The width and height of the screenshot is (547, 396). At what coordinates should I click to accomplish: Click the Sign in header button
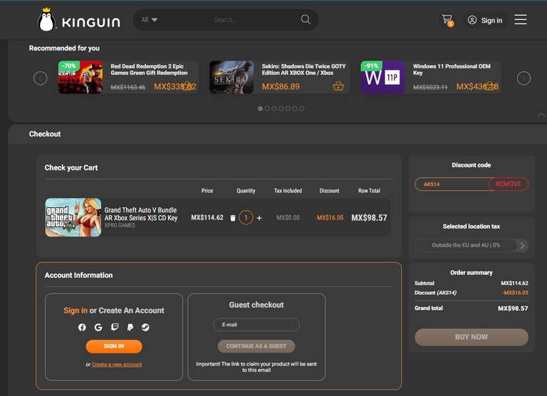coord(485,20)
